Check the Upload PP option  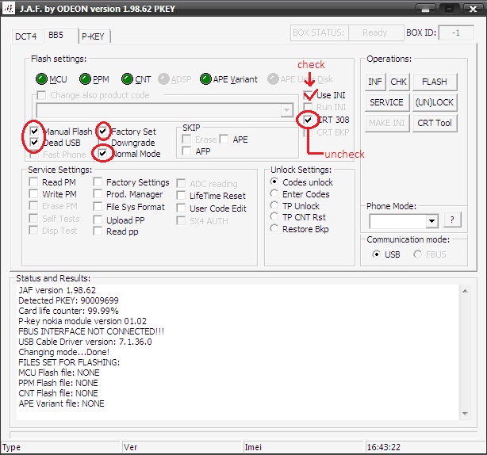98,220
